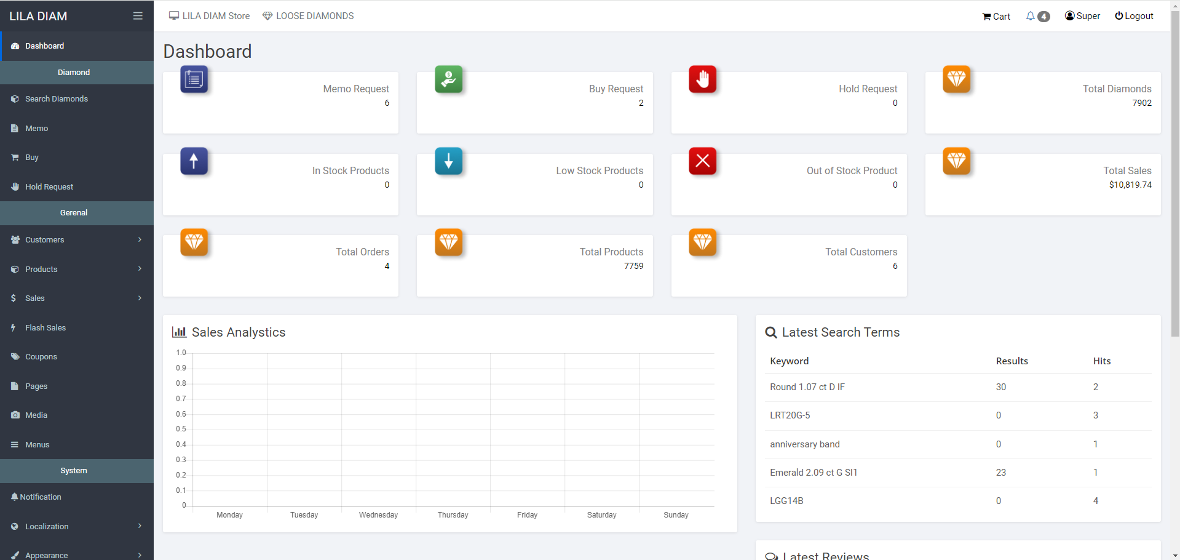The width and height of the screenshot is (1180, 560).
Task: Click keyword 'Round 1.07 ct D IF'
Action: [x=807, y=387]
